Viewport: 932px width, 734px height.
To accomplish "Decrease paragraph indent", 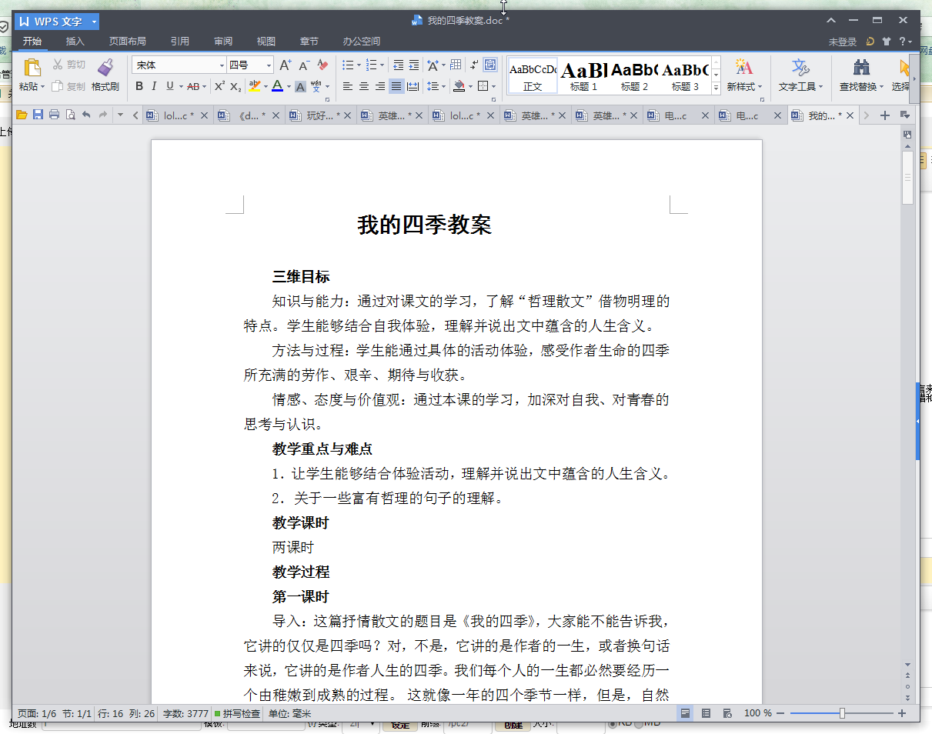I will click(x=398, y=65).
